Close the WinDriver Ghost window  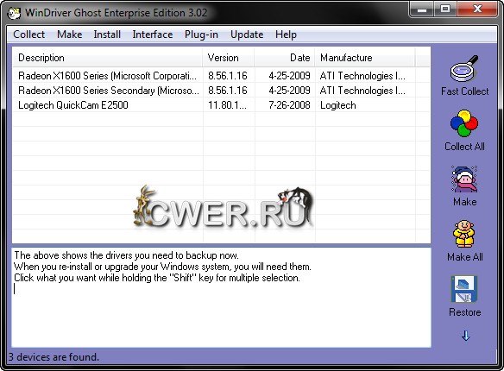477,9
